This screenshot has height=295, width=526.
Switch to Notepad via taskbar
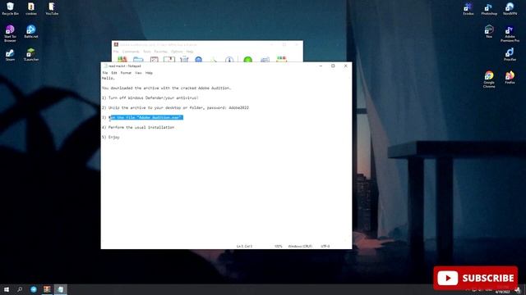[60, 289]
